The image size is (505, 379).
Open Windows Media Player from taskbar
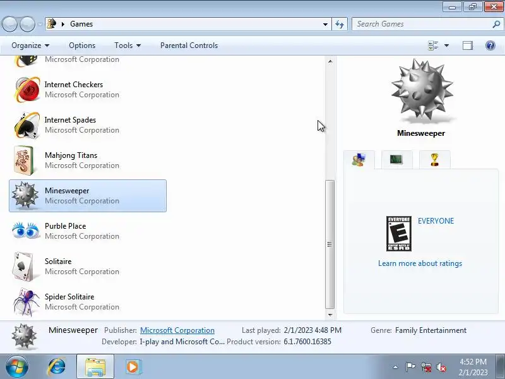(x=133, y=367)
